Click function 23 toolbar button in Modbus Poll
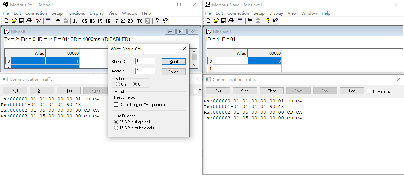Screen dimensions: 404x175 click(x=130, y=21)
